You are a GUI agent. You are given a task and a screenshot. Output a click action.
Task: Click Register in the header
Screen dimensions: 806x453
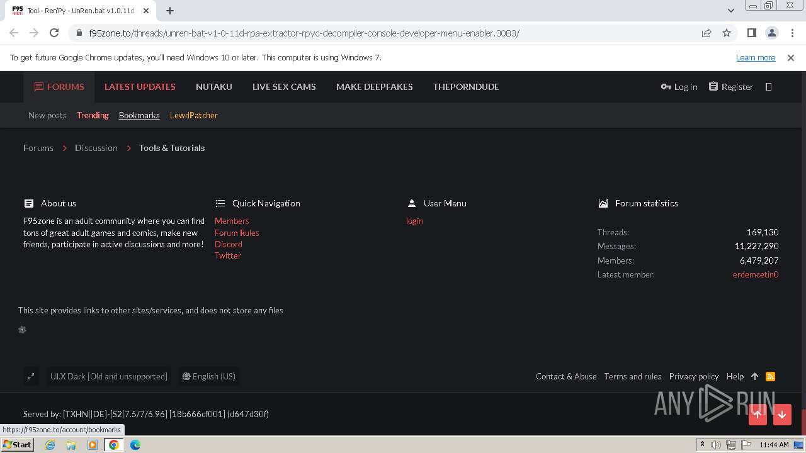click(x=730, y=87)
